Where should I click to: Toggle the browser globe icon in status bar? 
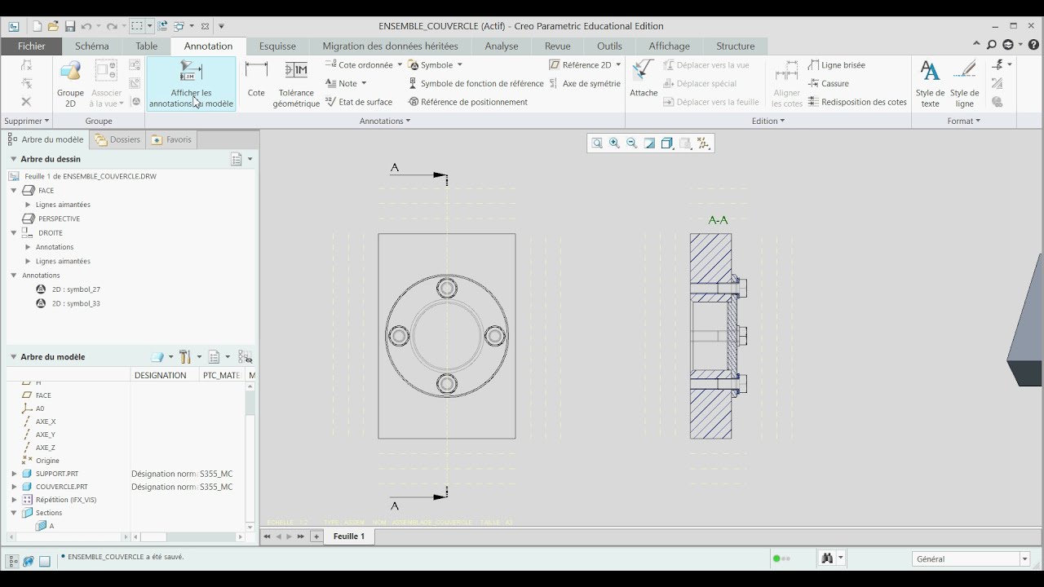tap(29, 561)
